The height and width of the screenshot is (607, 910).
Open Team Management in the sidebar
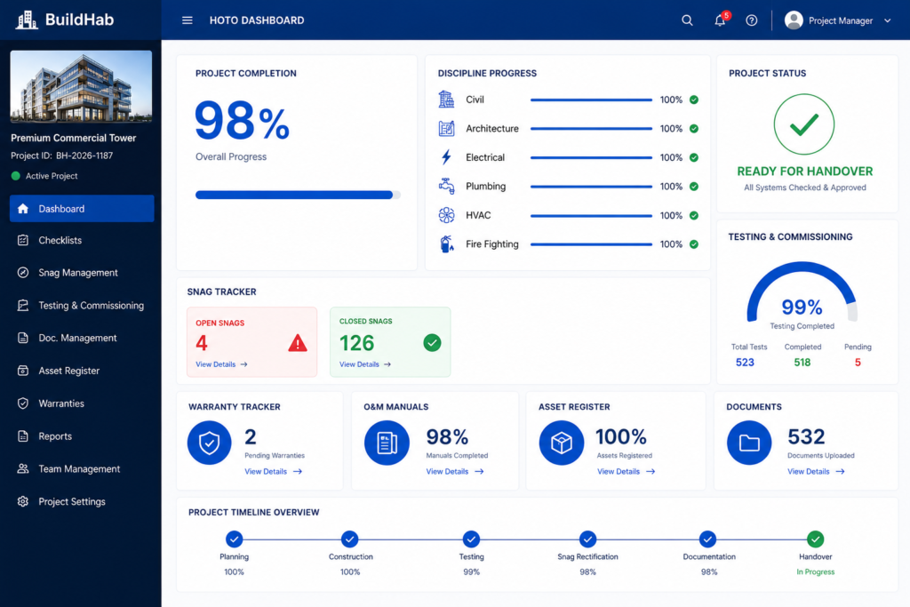(x=82, y=469)
